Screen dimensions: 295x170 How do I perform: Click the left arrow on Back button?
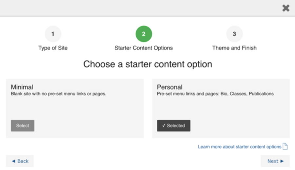point(13,161)
